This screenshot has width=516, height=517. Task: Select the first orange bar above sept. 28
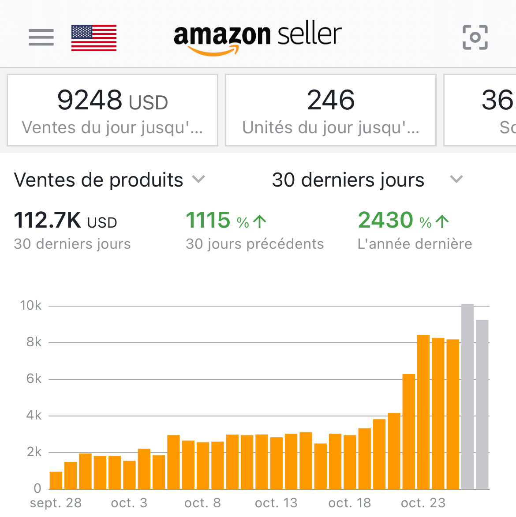pyautogui.click(x=56, y=480)
